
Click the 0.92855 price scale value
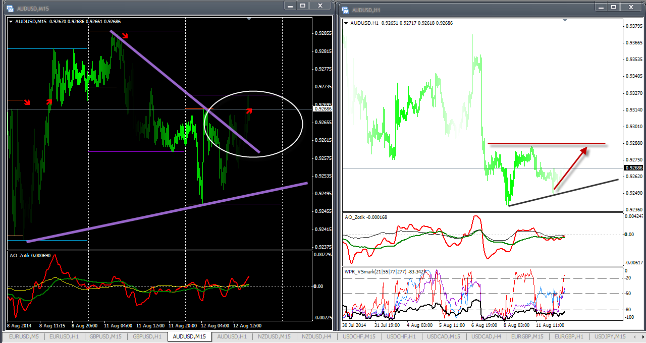[322, 33]
